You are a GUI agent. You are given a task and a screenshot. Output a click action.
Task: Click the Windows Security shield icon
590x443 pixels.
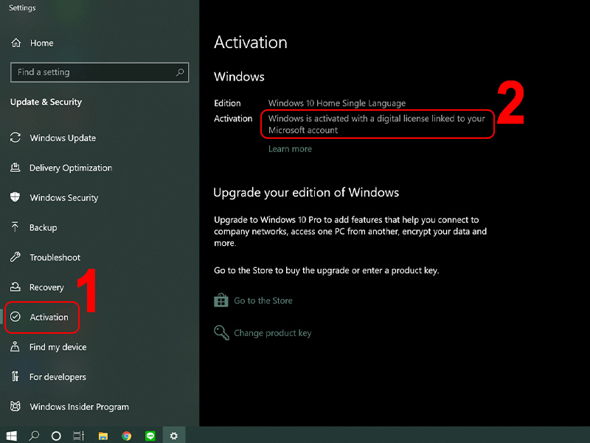(15, 197)
